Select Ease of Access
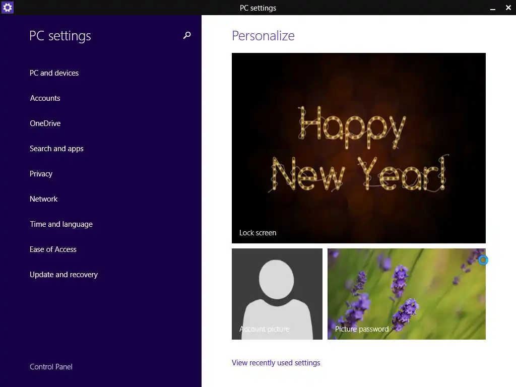Screen dimensions: 516x387 click(x=53, y=249)
